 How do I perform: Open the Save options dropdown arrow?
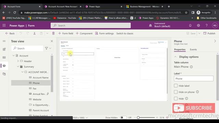click(x=199, y=33)
